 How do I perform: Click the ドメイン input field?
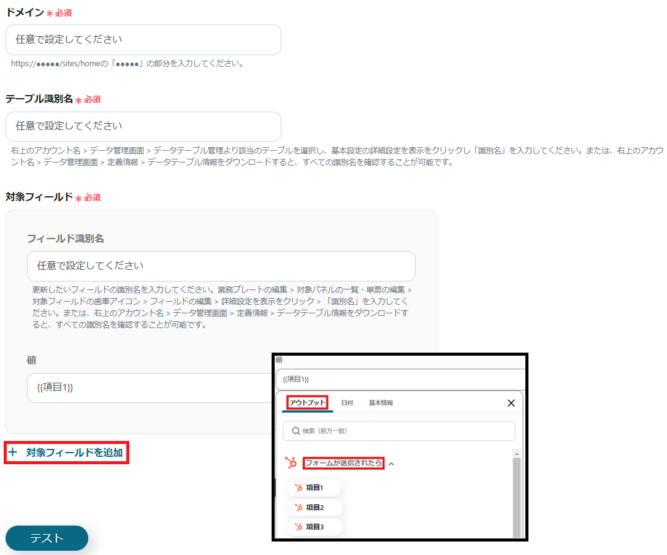(143, 40)
